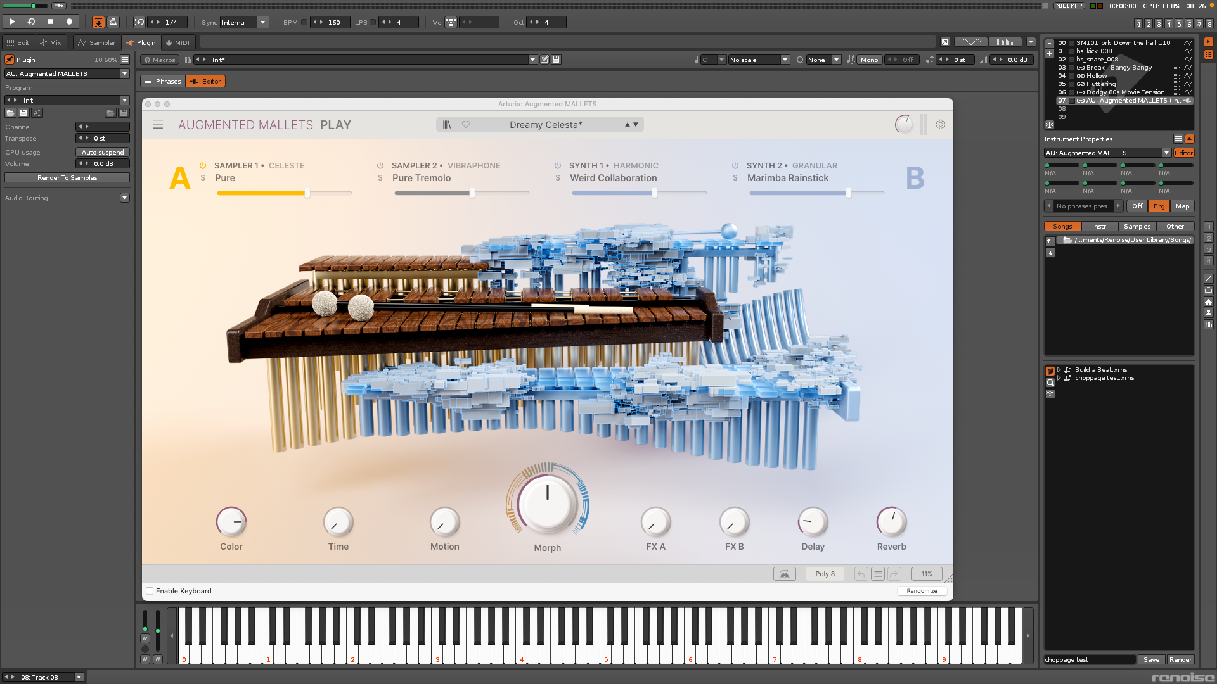This screenshot has width=1217, height=684.
Task: Favorite the preset with the heart icon
Action: coord(466,125)
